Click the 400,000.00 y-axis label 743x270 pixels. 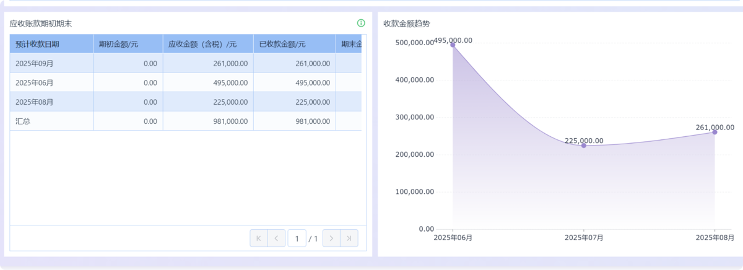click(x=414, y=80)
